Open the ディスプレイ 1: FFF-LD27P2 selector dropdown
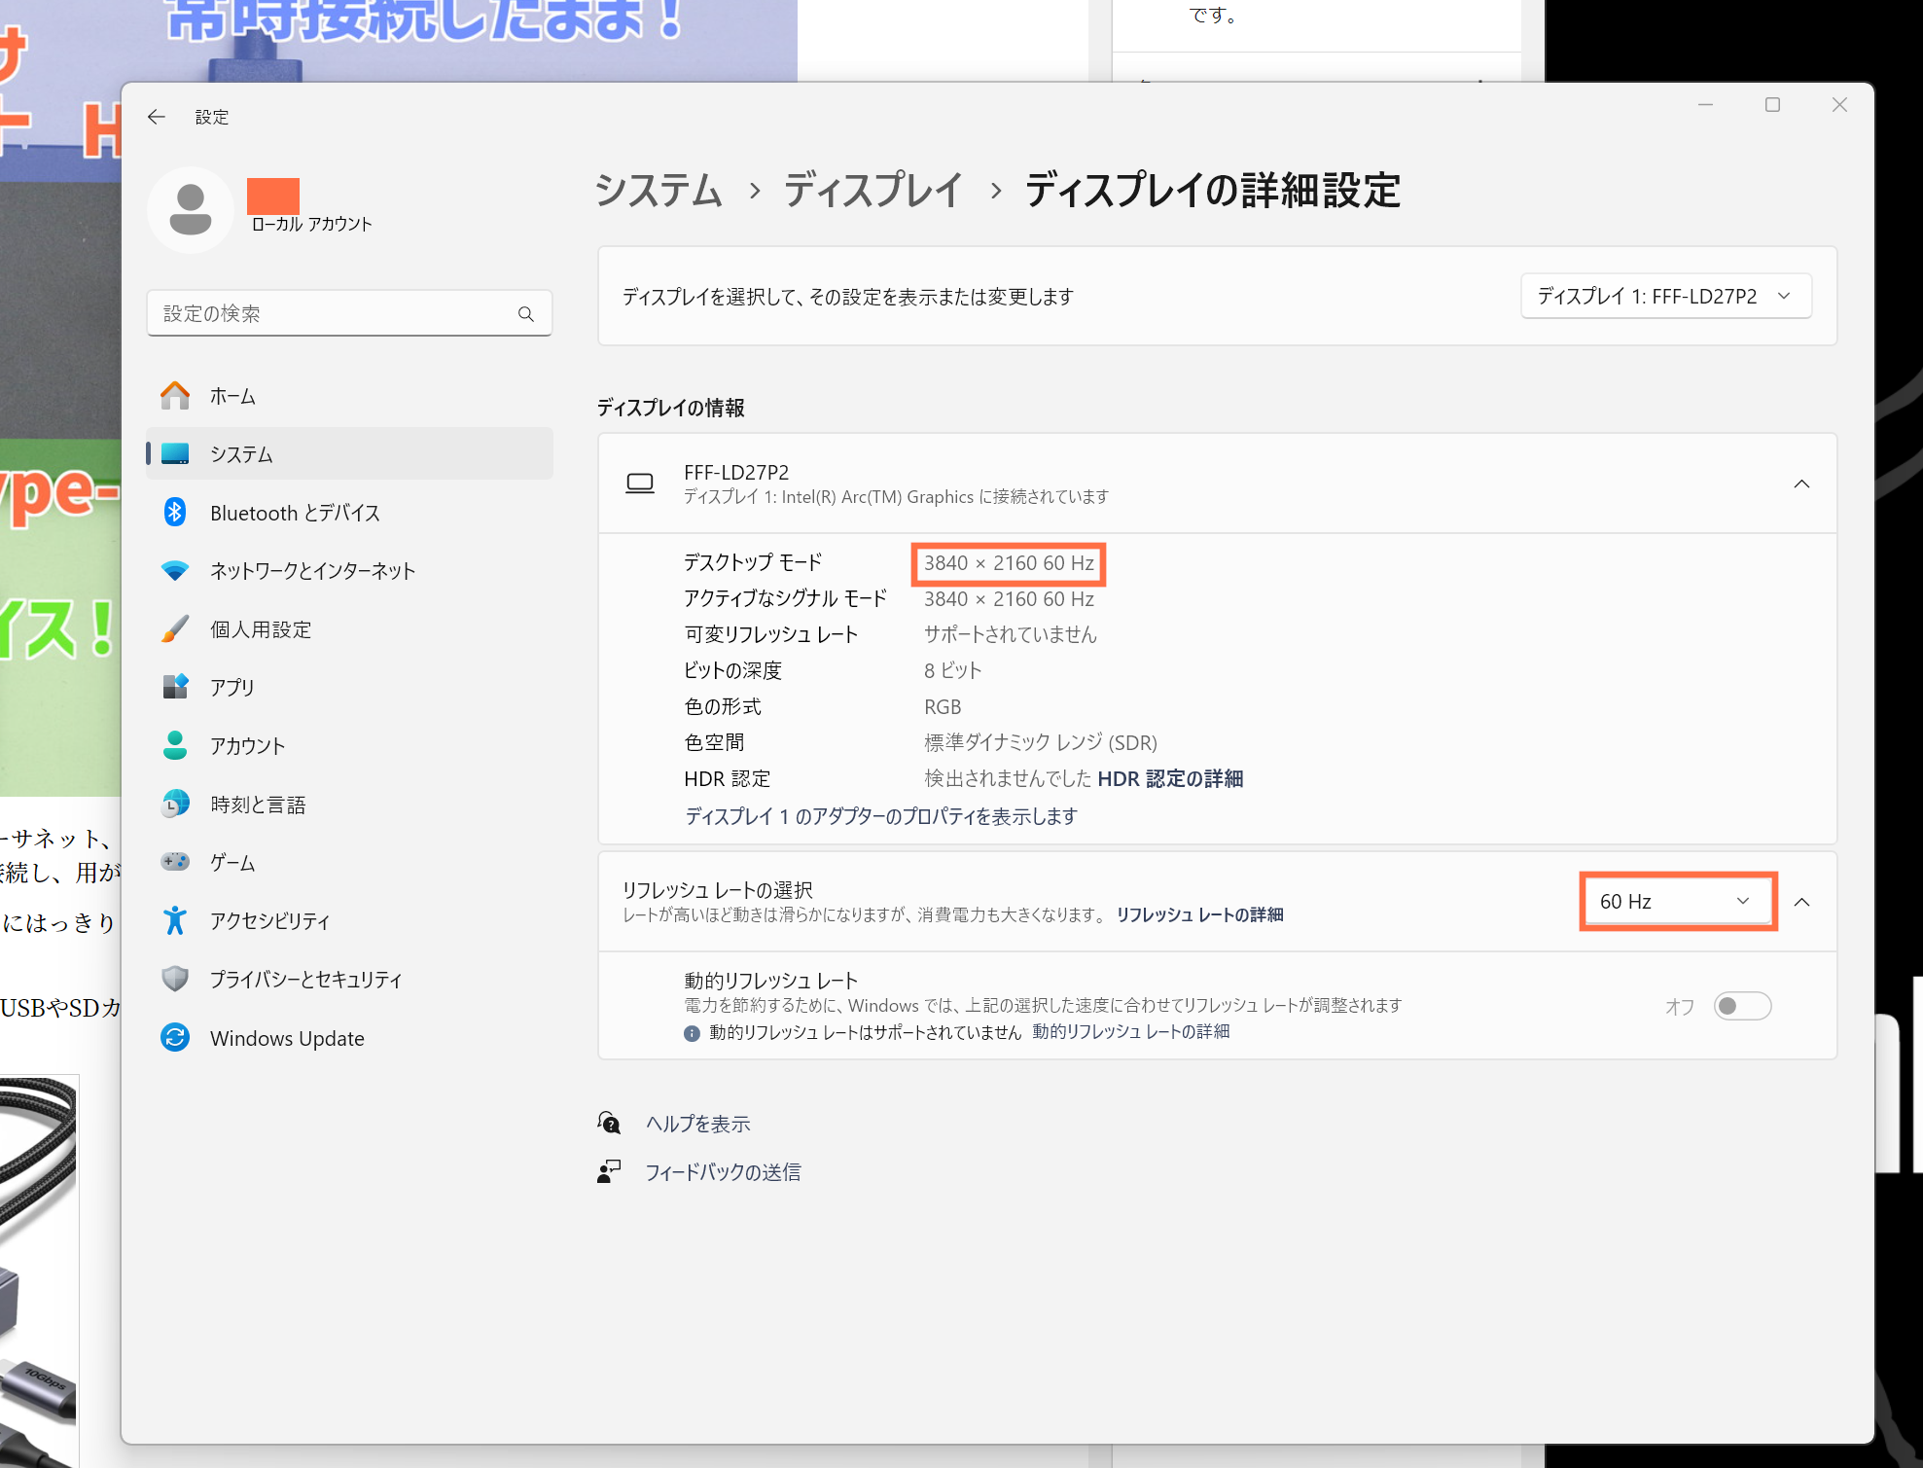The image size is (1923, 1468). (1664, 297)
